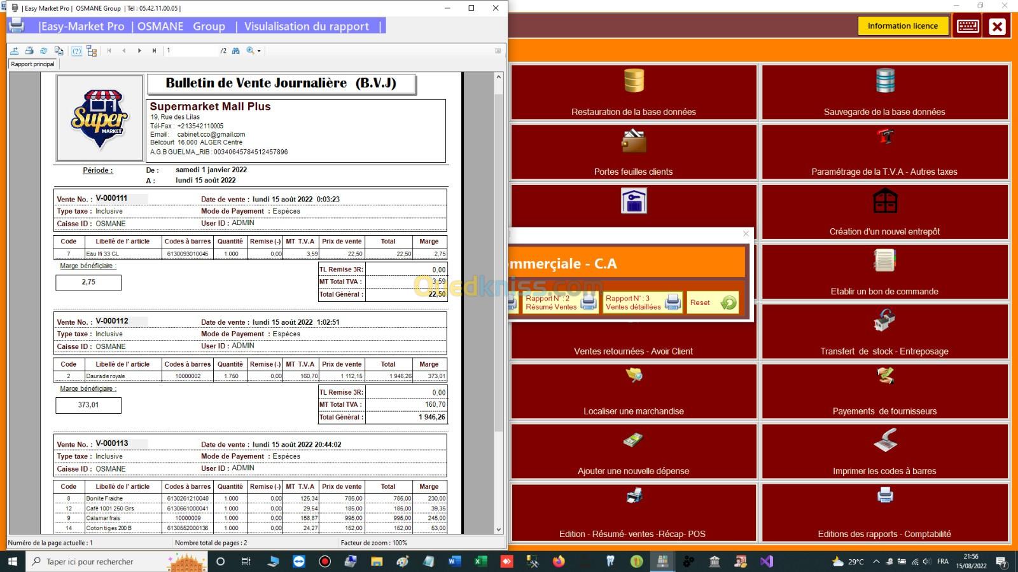Viewport: 1018px width, 572px height.
Task: Open the on-screen keyboard icon
Action: (968, 27)
